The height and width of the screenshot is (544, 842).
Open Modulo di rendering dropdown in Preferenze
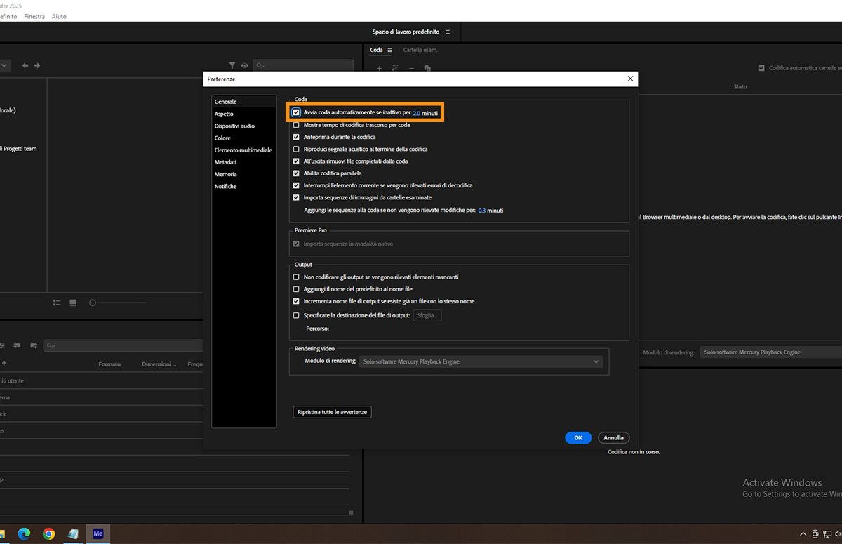(x=481, y=361)
